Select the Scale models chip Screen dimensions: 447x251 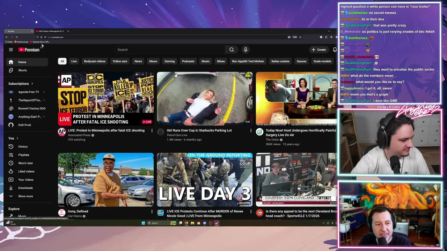322,61
